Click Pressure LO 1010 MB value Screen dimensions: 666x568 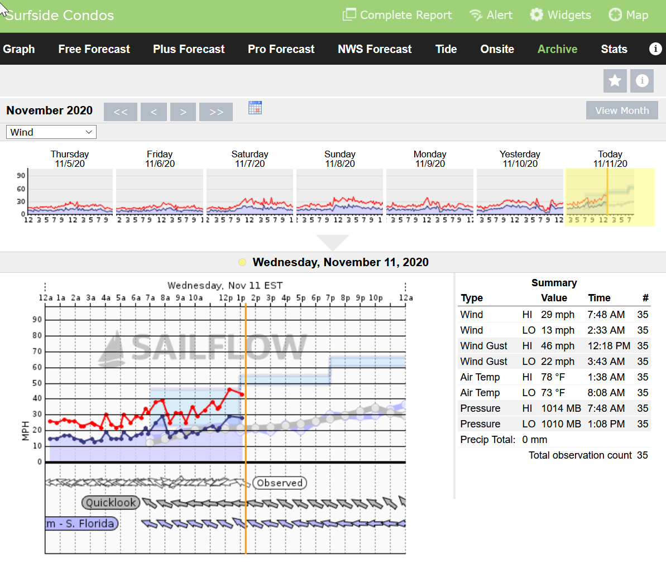click(560, 423)
